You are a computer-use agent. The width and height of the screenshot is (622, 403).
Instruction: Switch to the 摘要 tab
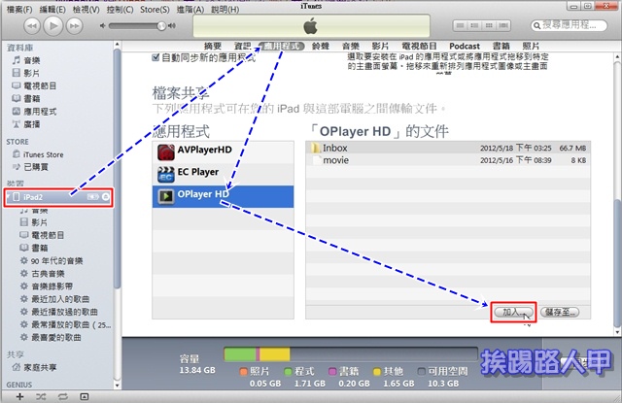pos(213,47)
